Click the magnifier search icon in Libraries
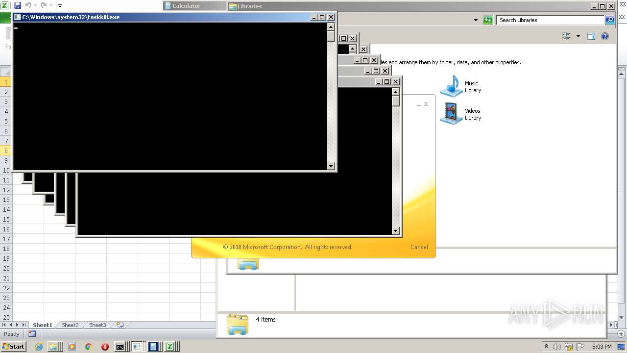The image size is (627, 353). pyautogui.click(x=610, y=20)
